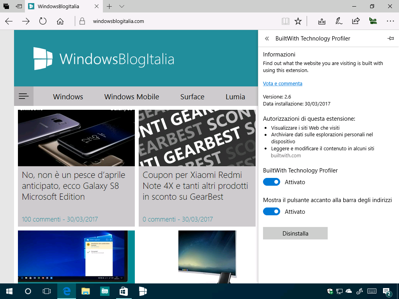Select the Versione: 2.6 text
The width and height of the screenshot is (399, 299).
tap(277, 97)
